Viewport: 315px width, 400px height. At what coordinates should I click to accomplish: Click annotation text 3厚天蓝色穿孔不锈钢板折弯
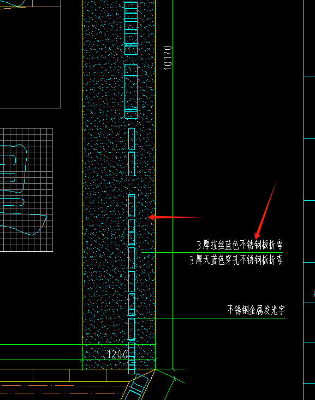coord(236,260)
